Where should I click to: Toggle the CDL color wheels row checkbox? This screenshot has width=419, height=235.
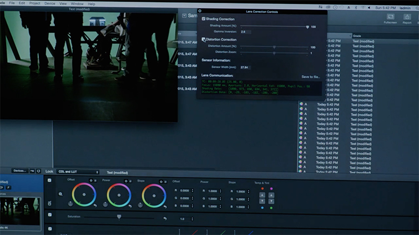(x=49, y=181)
